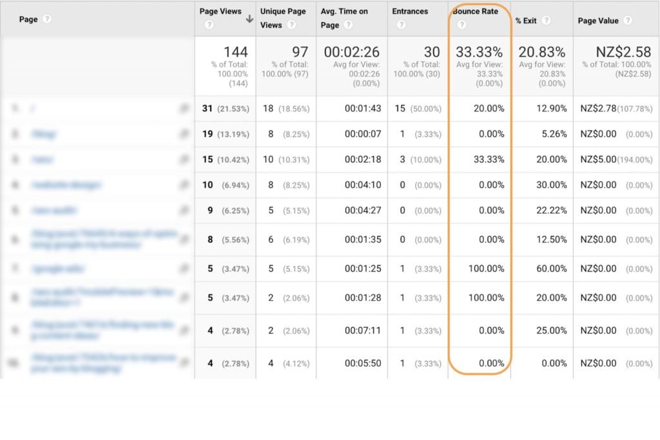Open the help icon under Page Views header
The width and height of the screenshot is (660, 440).
(x=209, y=25)
